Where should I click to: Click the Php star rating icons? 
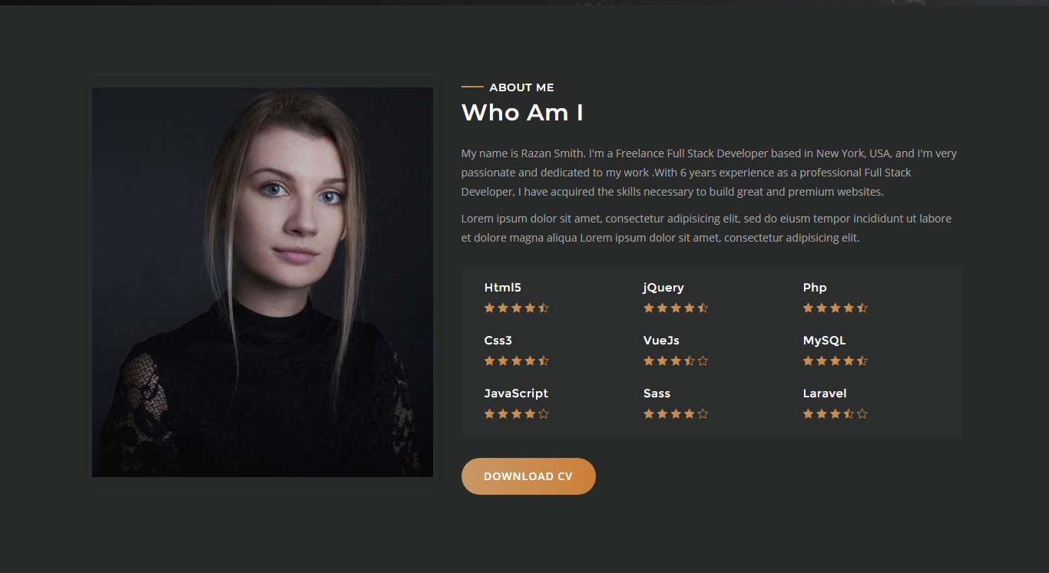(x=836, y=308)
